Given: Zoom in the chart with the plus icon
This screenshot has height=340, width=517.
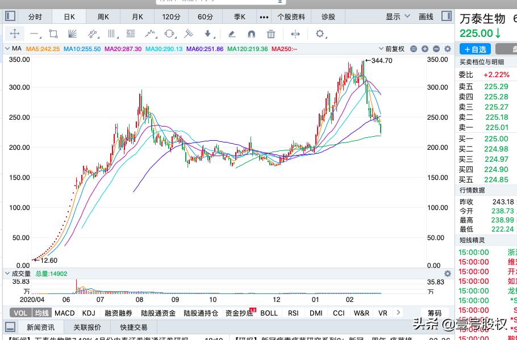Looking at the screenshot, I should click(424, 49).
